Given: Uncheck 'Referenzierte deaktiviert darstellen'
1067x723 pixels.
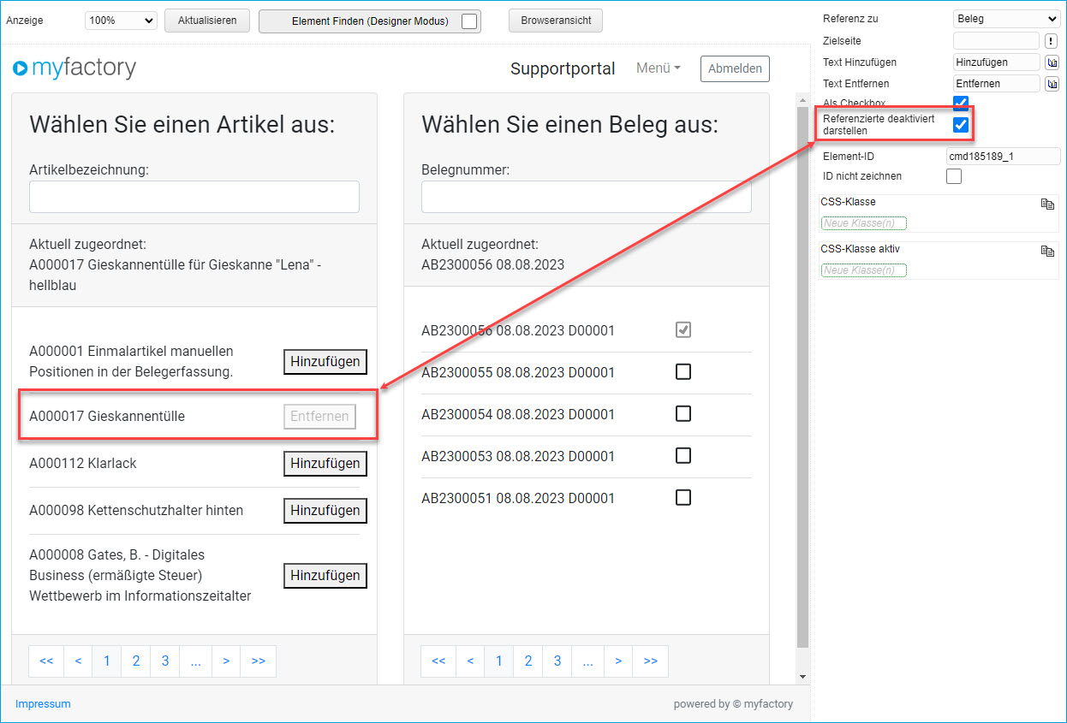Looking at the screenshot, I should 961,125.
